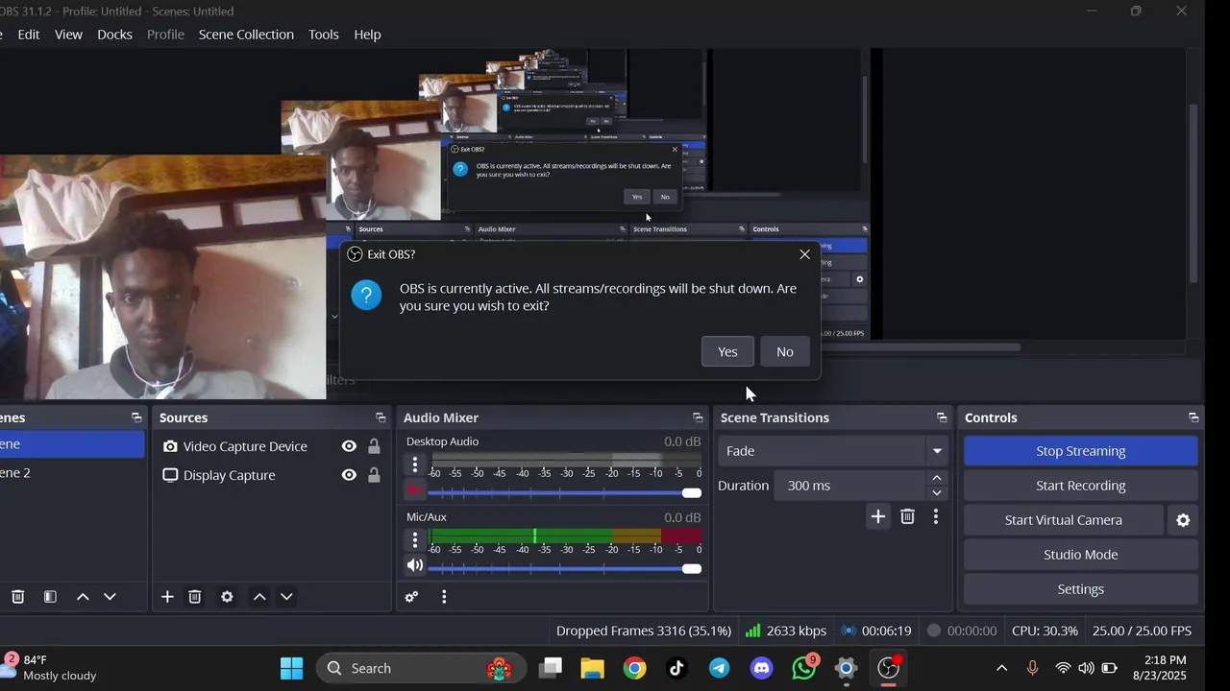Toggle visibility of Video Capture Device
This screenshot has width=1230, height=691.
(349, 446)
